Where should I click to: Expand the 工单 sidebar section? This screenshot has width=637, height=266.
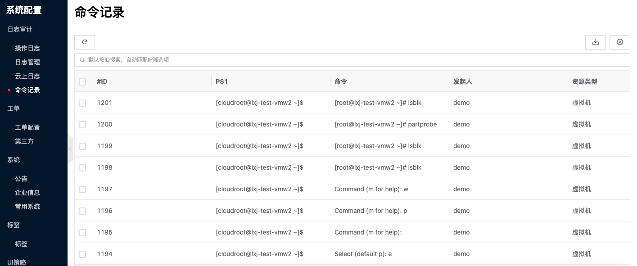(x=14, y=108)
